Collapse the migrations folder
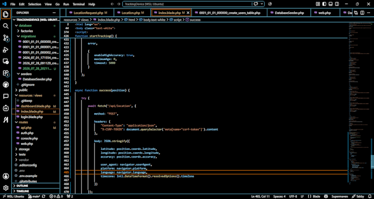This screenshot has width=374, height=199. coord(36,36)
